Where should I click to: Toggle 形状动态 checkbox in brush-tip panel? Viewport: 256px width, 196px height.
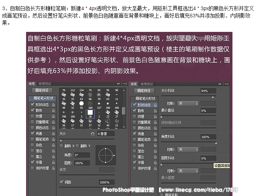click(33, 104)
